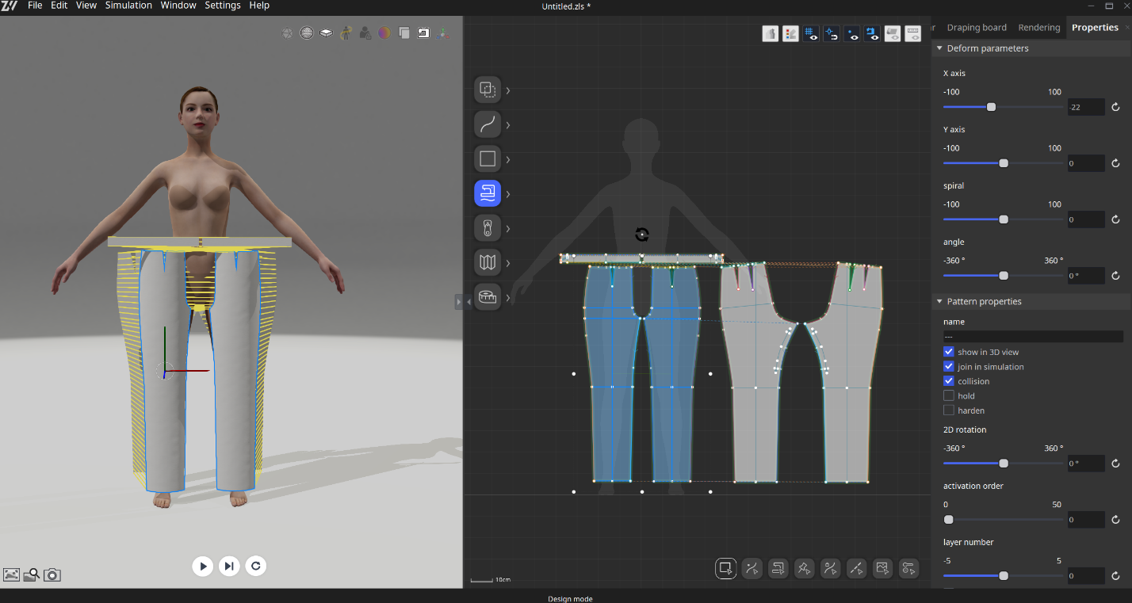Viewport: 1132px width, 603px height.
Task: Enable the 'hold' checkbox
Action: (948, 396)
